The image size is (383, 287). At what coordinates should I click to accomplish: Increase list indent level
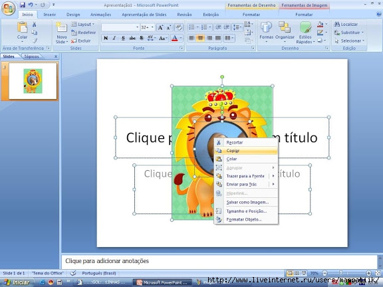pyautogui.click(x=227, y=27)
